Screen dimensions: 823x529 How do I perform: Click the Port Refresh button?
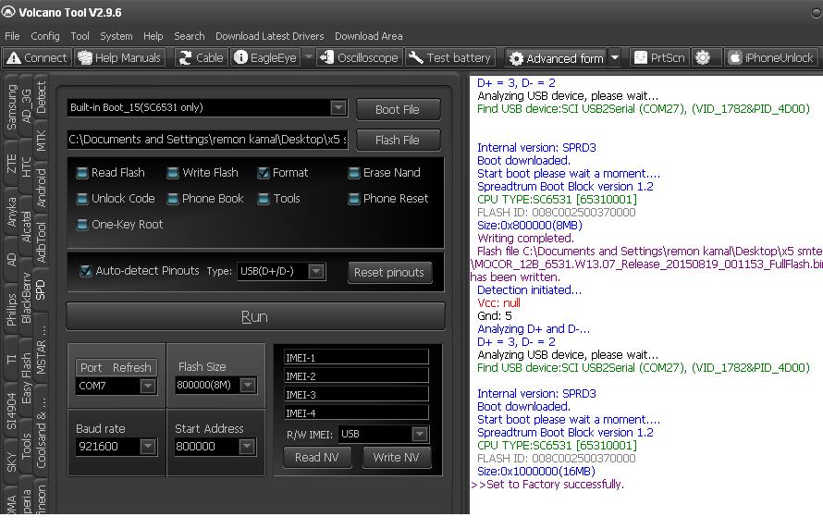tap(116, 367)
